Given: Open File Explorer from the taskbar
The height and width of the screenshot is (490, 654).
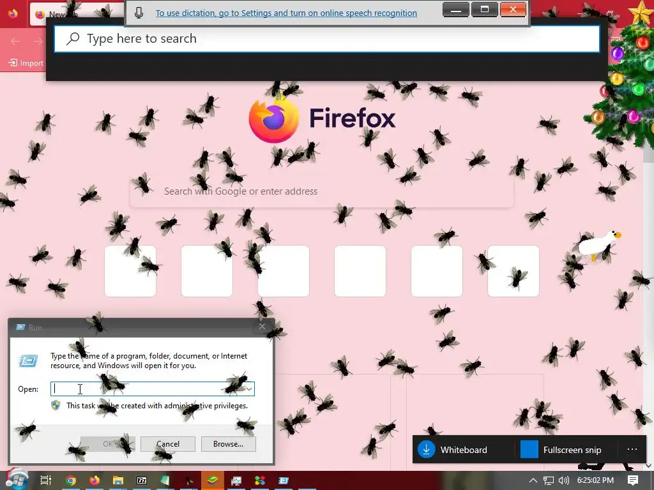Looking at the screenshot, I should (x=118, y=480).
